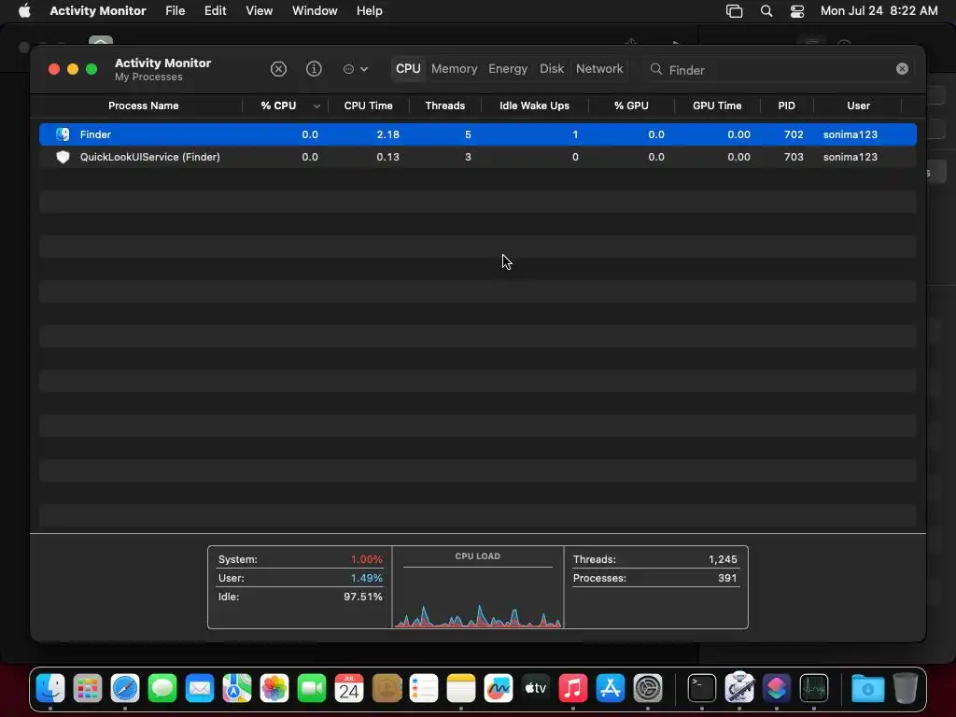Open Messages from the Dock
The width and height of the screenshot is (956, 717).
tap(162, 688)
